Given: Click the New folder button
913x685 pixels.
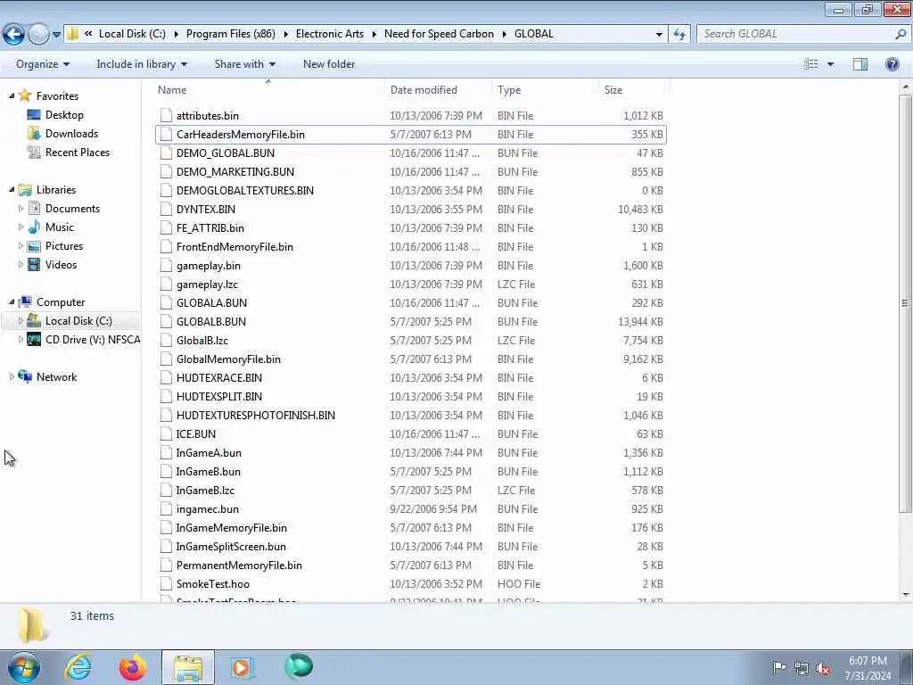Looking at the screenshot, I should tap(329, 64).
